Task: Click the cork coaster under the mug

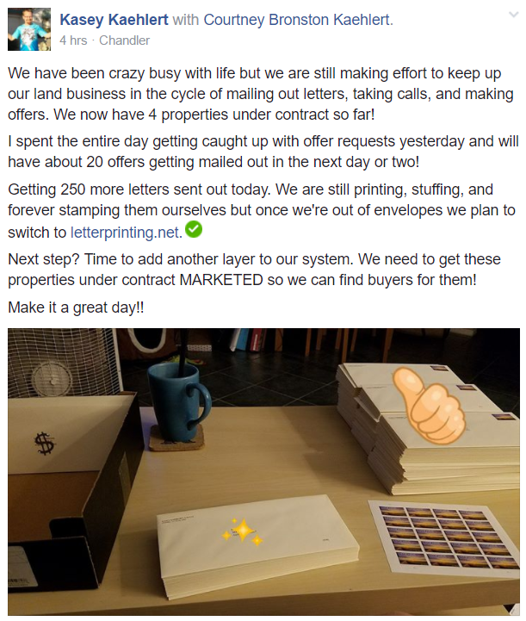Action: coord(177,438)
